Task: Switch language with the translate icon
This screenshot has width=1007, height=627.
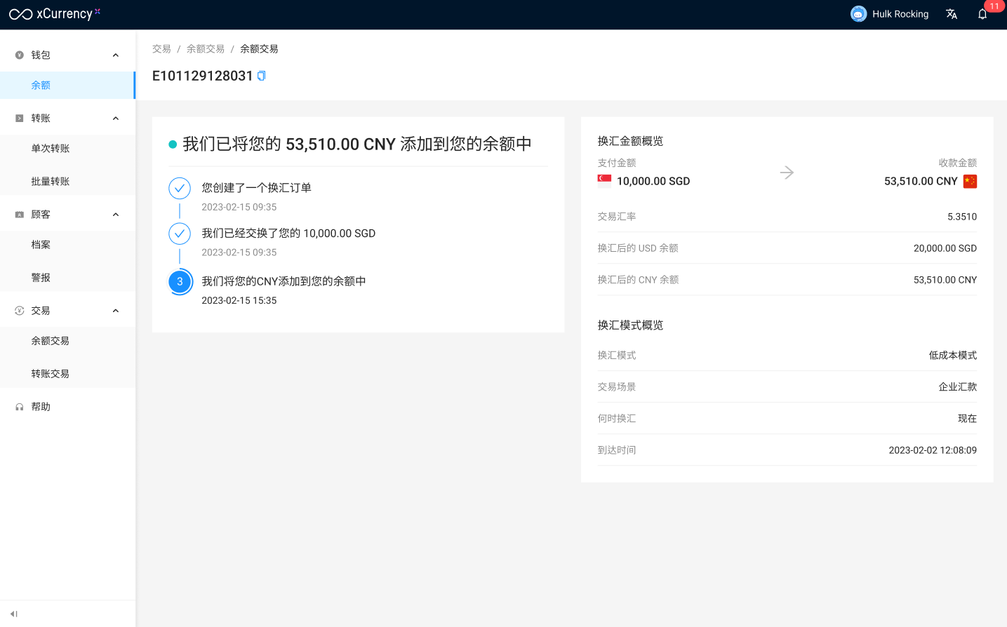Action: tap(952, 14)
